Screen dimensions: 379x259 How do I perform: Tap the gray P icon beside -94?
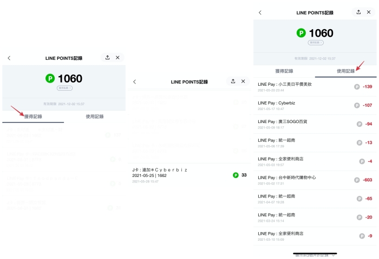coord(360,124)
